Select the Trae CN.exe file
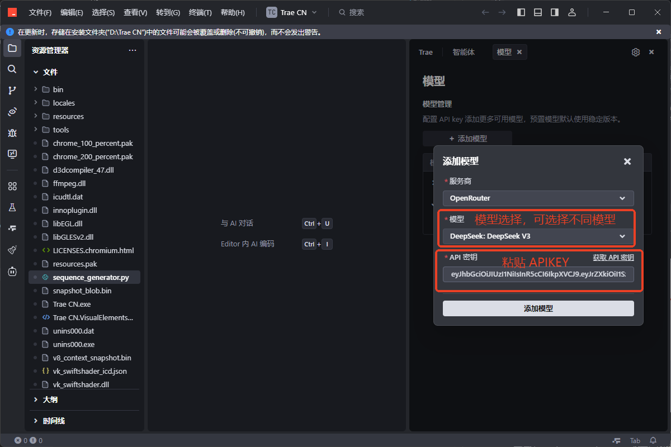The height and width of the screenshot is (447, 671). 84,304
